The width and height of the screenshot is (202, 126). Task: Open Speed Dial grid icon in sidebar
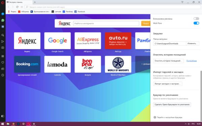(3, 56)
